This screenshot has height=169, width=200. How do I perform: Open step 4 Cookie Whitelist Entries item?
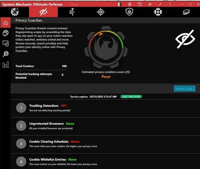105,162
